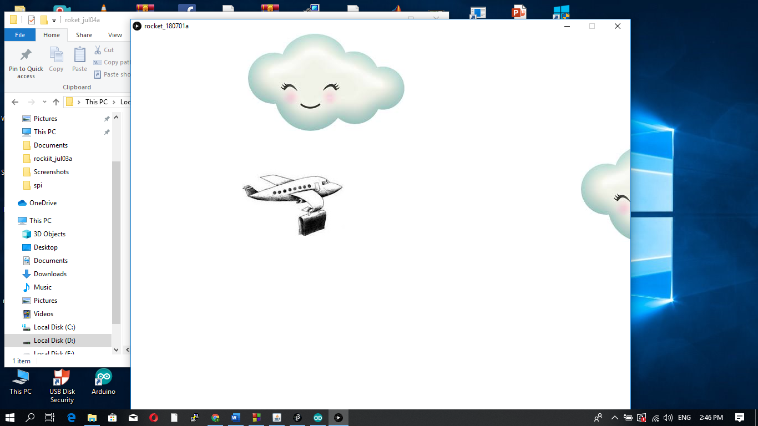
Task: Open Screenshots folder in navigation pane
Action: (51, 172)
